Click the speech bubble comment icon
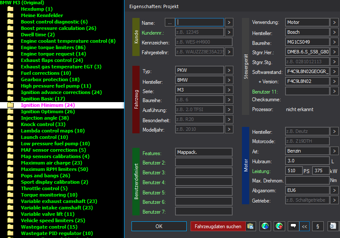Image resolution: width=340 pixels, height=238 pixels. point(293,226)
